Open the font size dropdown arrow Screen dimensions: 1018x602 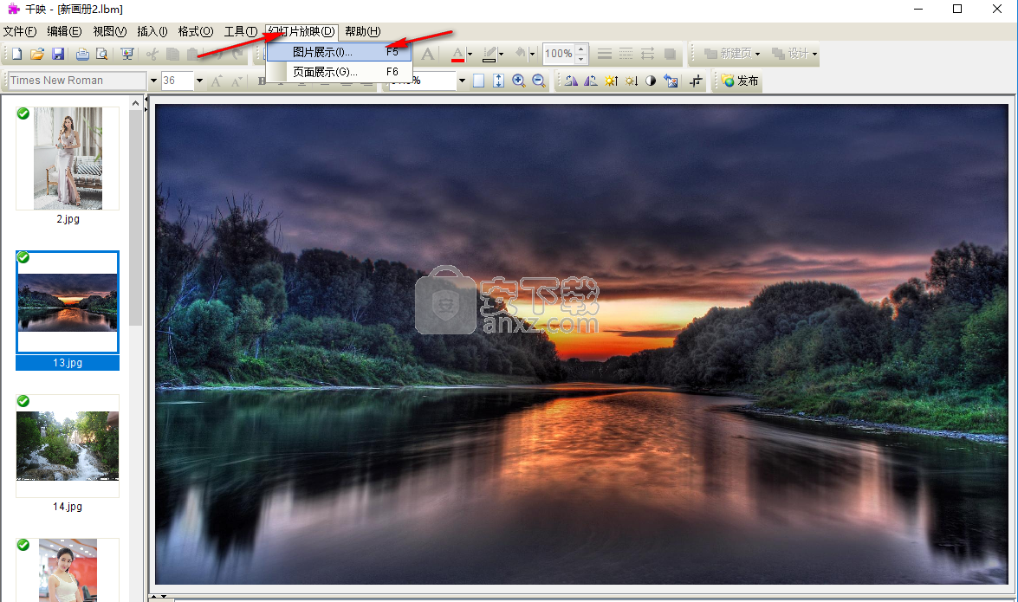tap(199, 81)
